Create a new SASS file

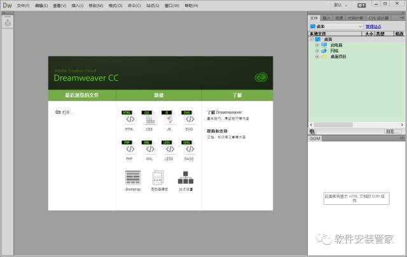point(188,148)
